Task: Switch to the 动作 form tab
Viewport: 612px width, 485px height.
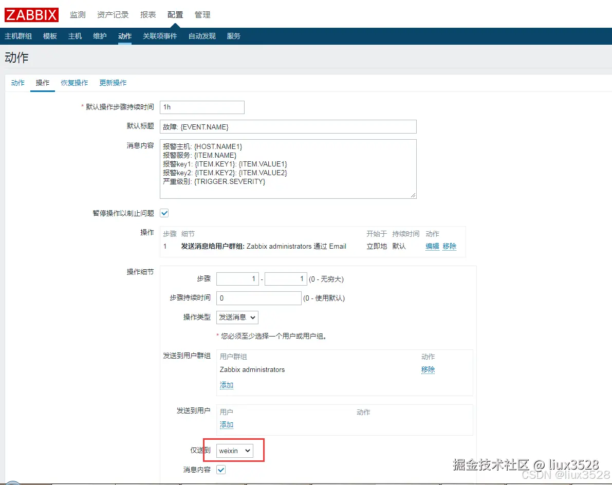Action: [x=18, y=83]
